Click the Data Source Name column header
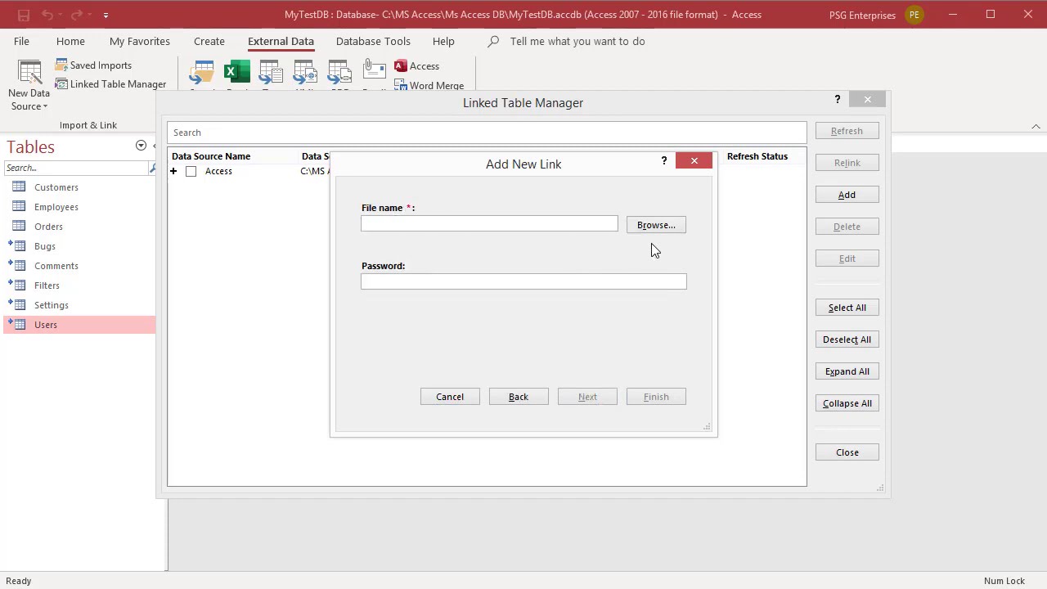Viewport: 1047px width, 589px height. tap(211, 156)
